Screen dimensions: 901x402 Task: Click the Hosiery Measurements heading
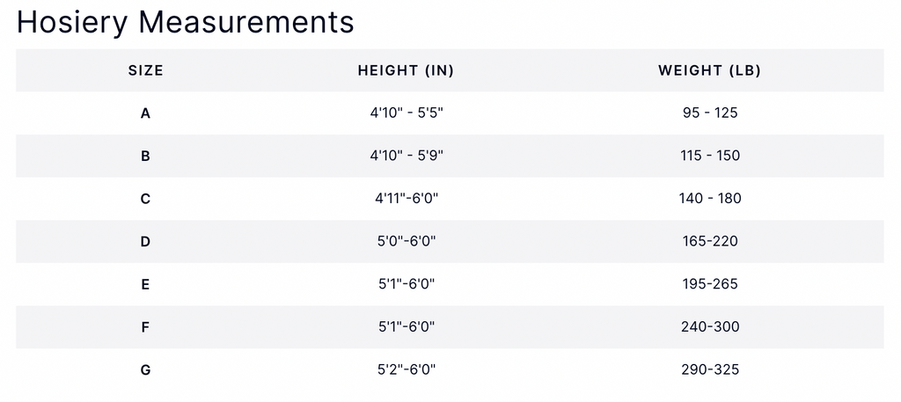[185, 23]
